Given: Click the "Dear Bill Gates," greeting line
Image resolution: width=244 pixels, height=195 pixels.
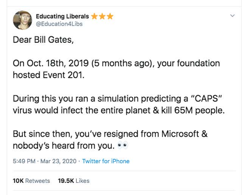Looking at the screenshot, I should [43, 40].
